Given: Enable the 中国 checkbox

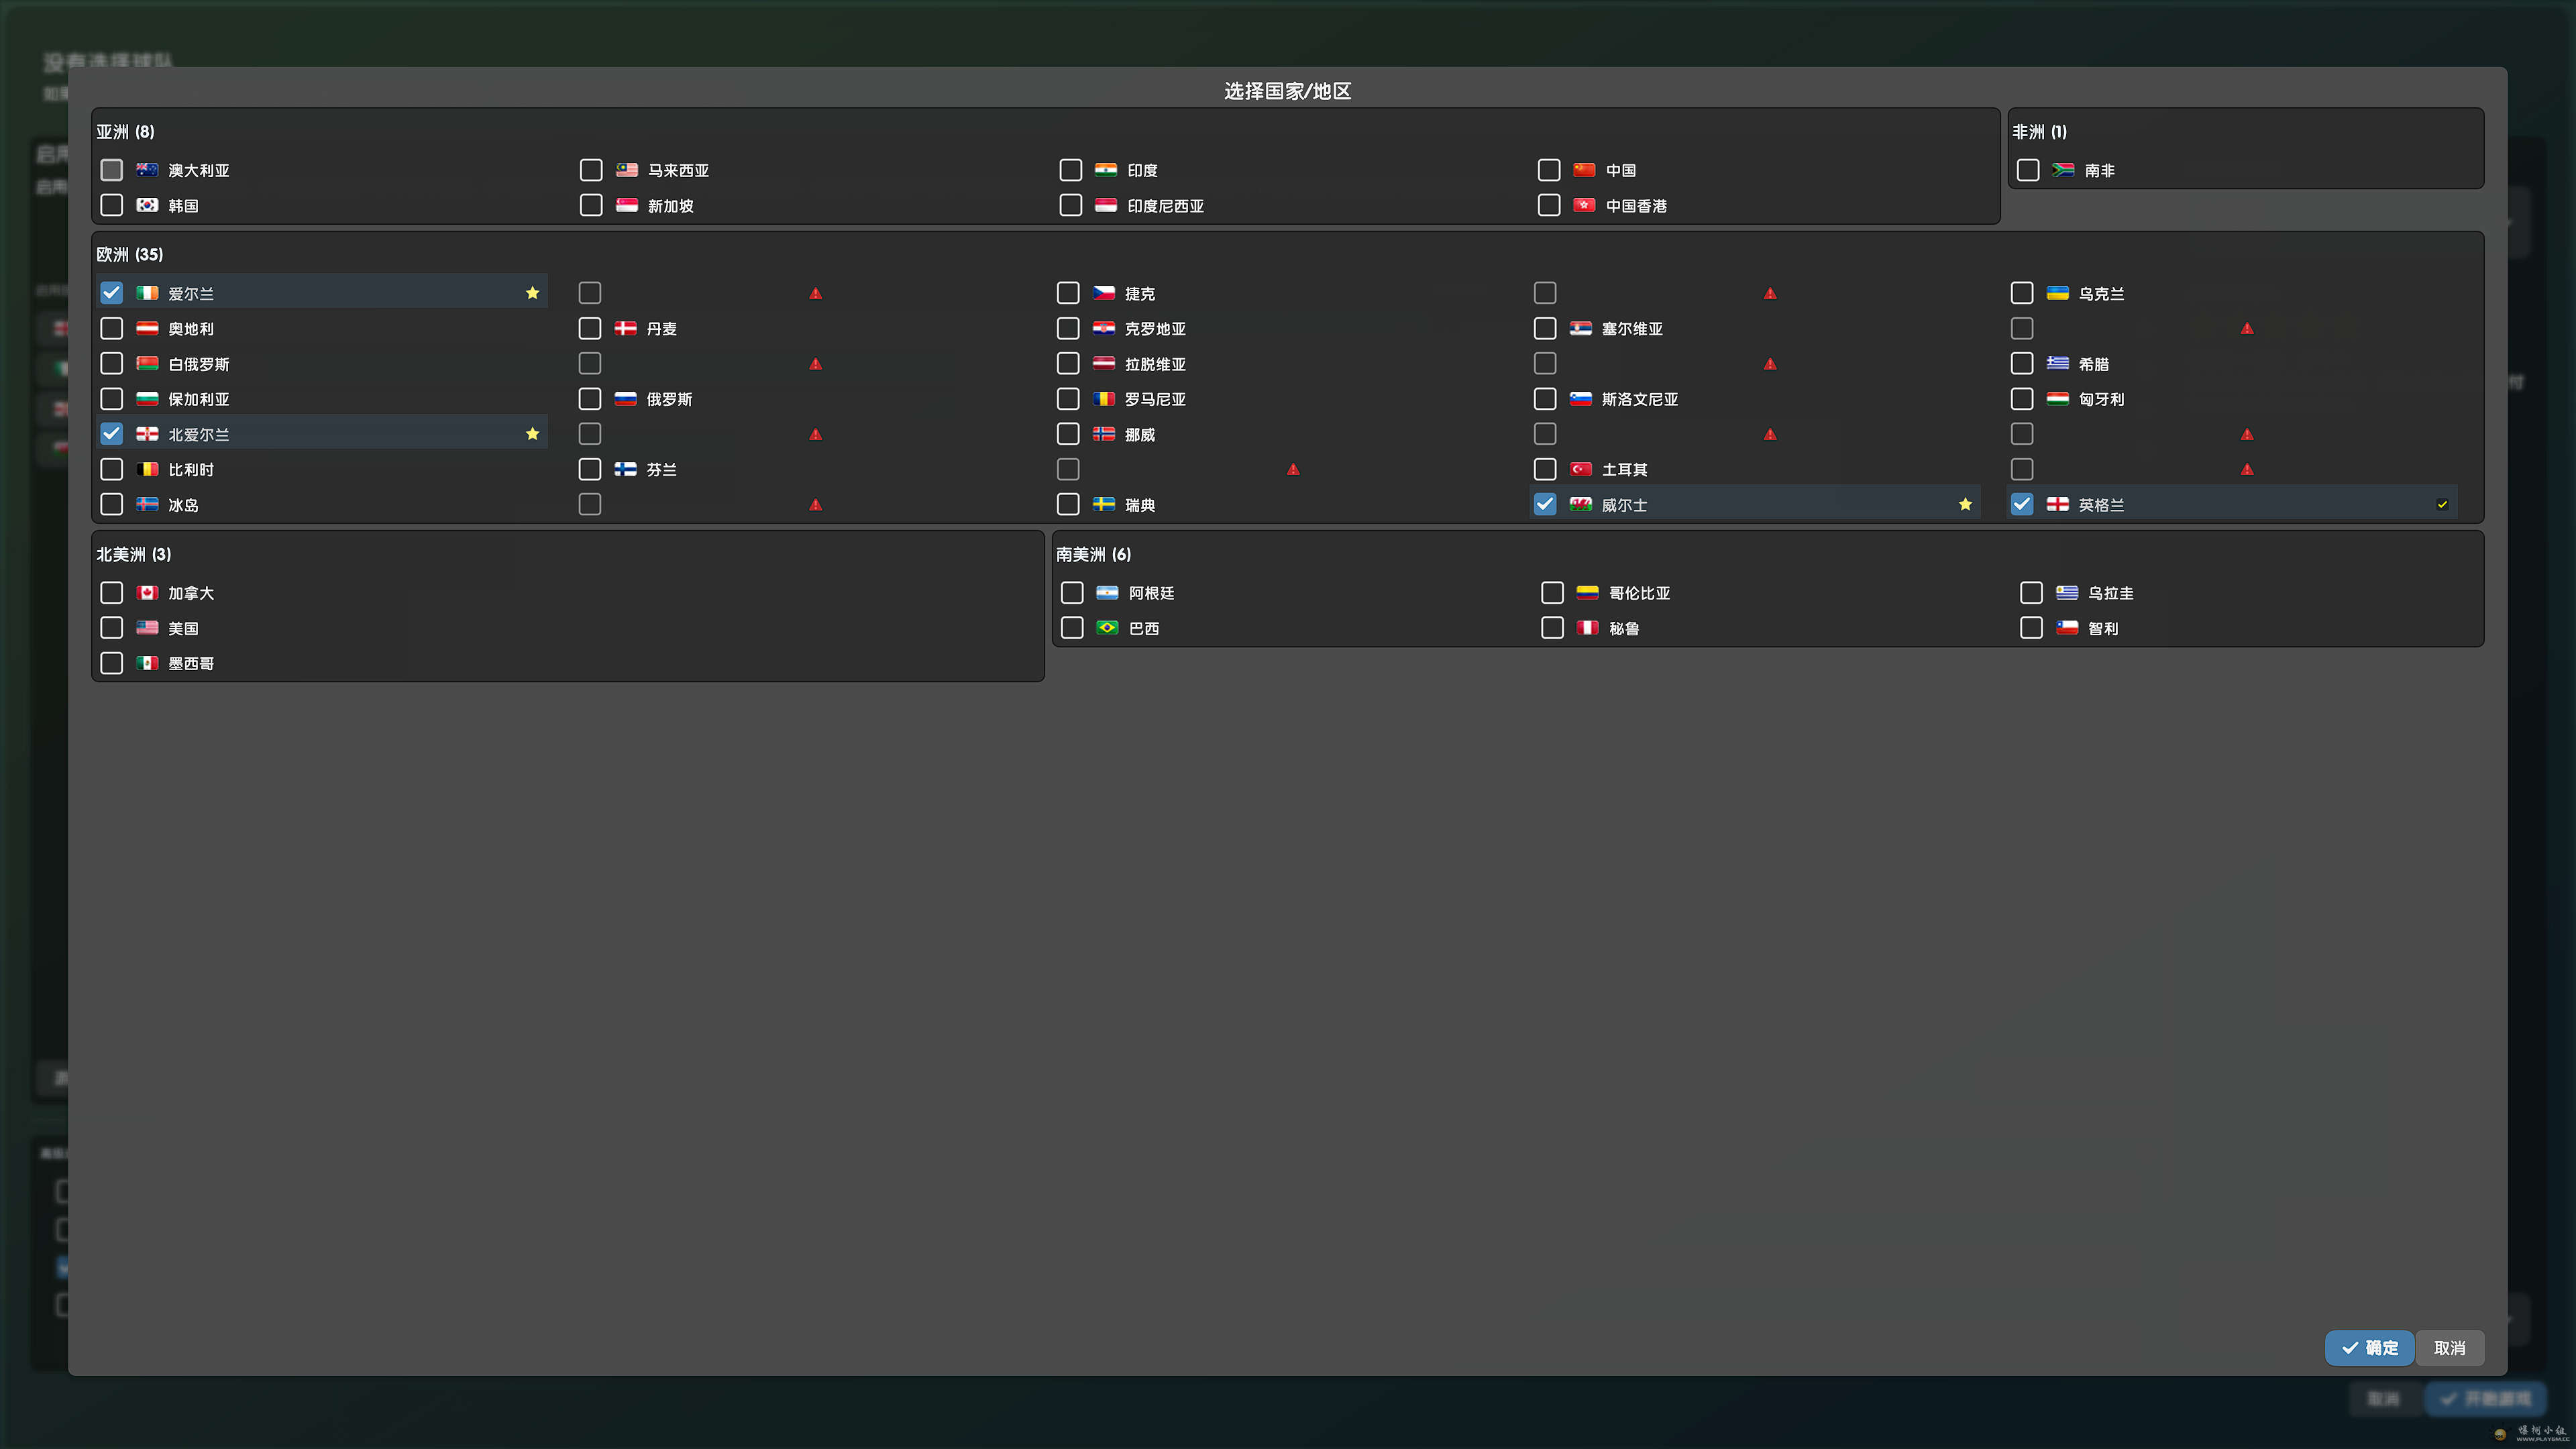Looking at the screenshot, I should (1549, 170).
